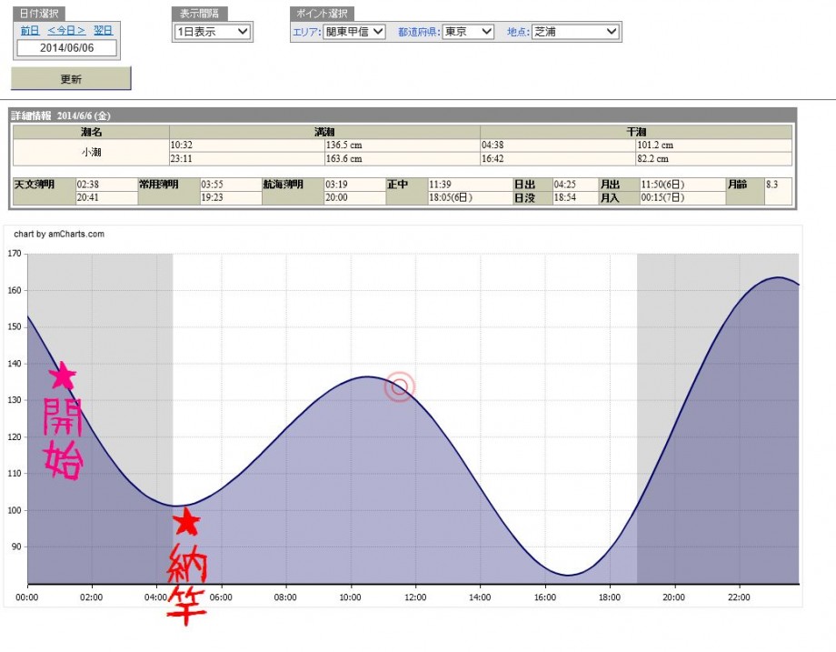Click the 82.2 cm low tide cell
Screen dimensions: 836x652
[714, 159]
